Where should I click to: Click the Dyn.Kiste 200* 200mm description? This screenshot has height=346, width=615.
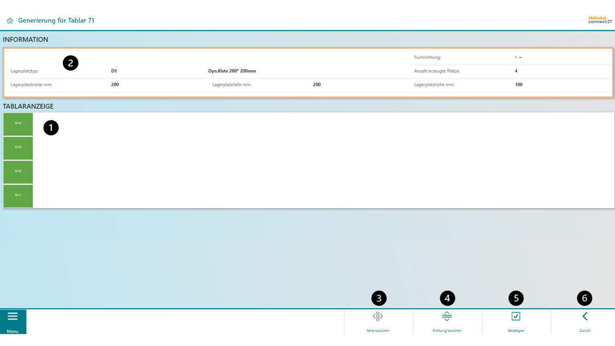[x=232, y=71]
